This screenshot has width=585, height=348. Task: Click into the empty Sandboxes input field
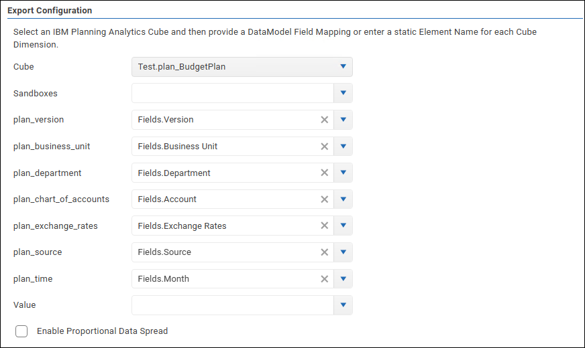(x=232, y=94)
